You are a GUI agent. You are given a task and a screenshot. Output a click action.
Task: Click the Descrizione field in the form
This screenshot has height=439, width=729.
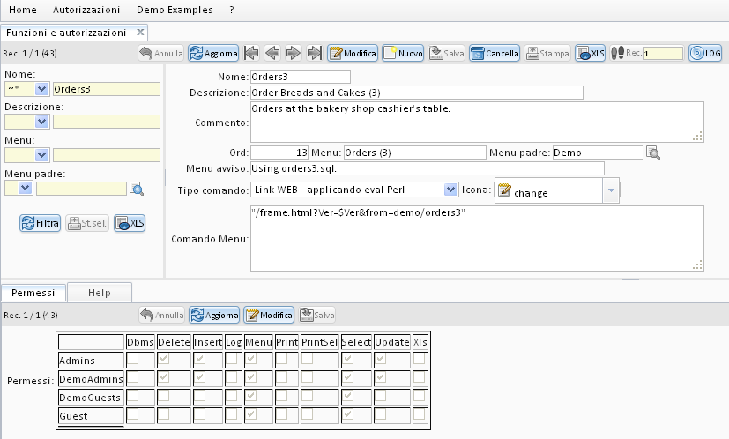tap(417, 93)
